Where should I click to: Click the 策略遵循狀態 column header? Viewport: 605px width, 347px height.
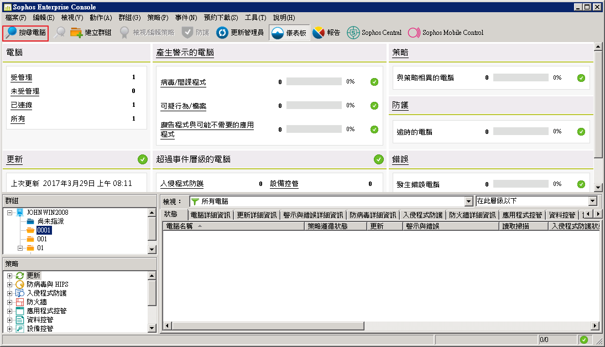pyautogui.click(x=336, y=226)
